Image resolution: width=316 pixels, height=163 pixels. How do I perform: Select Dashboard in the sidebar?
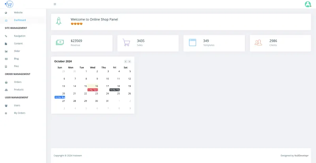point(20,20)
